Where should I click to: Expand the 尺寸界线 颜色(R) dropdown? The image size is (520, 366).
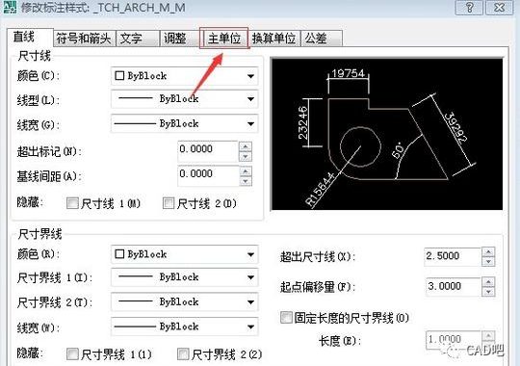(184, 254)
